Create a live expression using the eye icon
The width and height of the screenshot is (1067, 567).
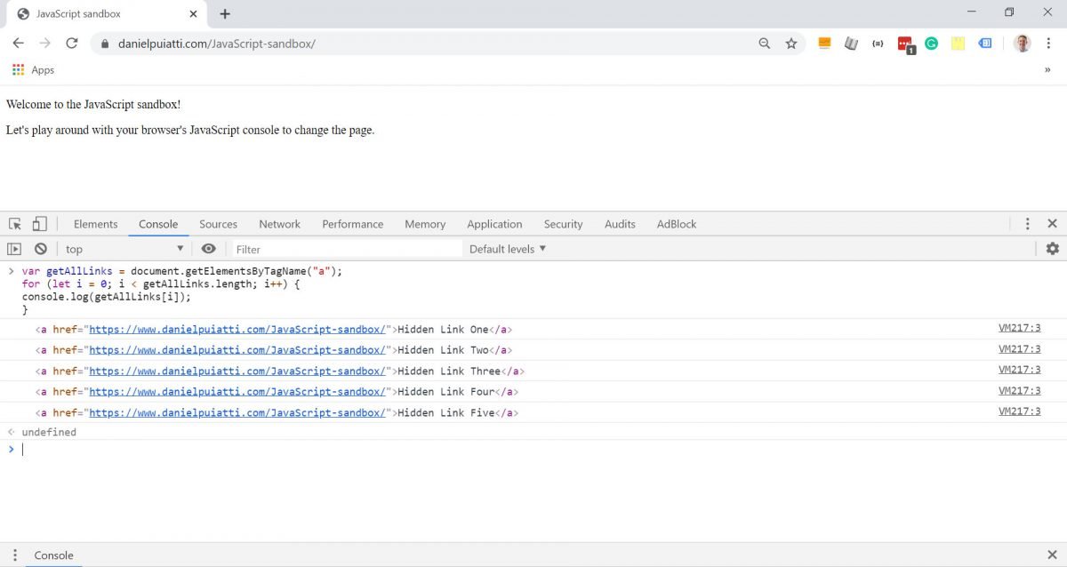[208, 249]
